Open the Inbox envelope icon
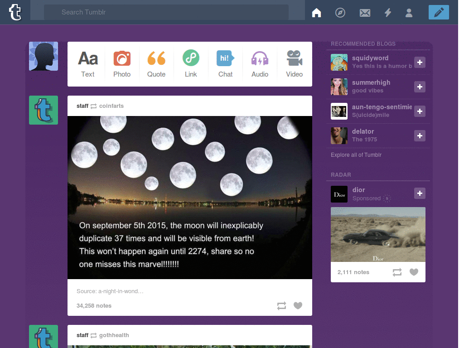The width and height of the screenshot is (464, 348). (x=365, y=13)
